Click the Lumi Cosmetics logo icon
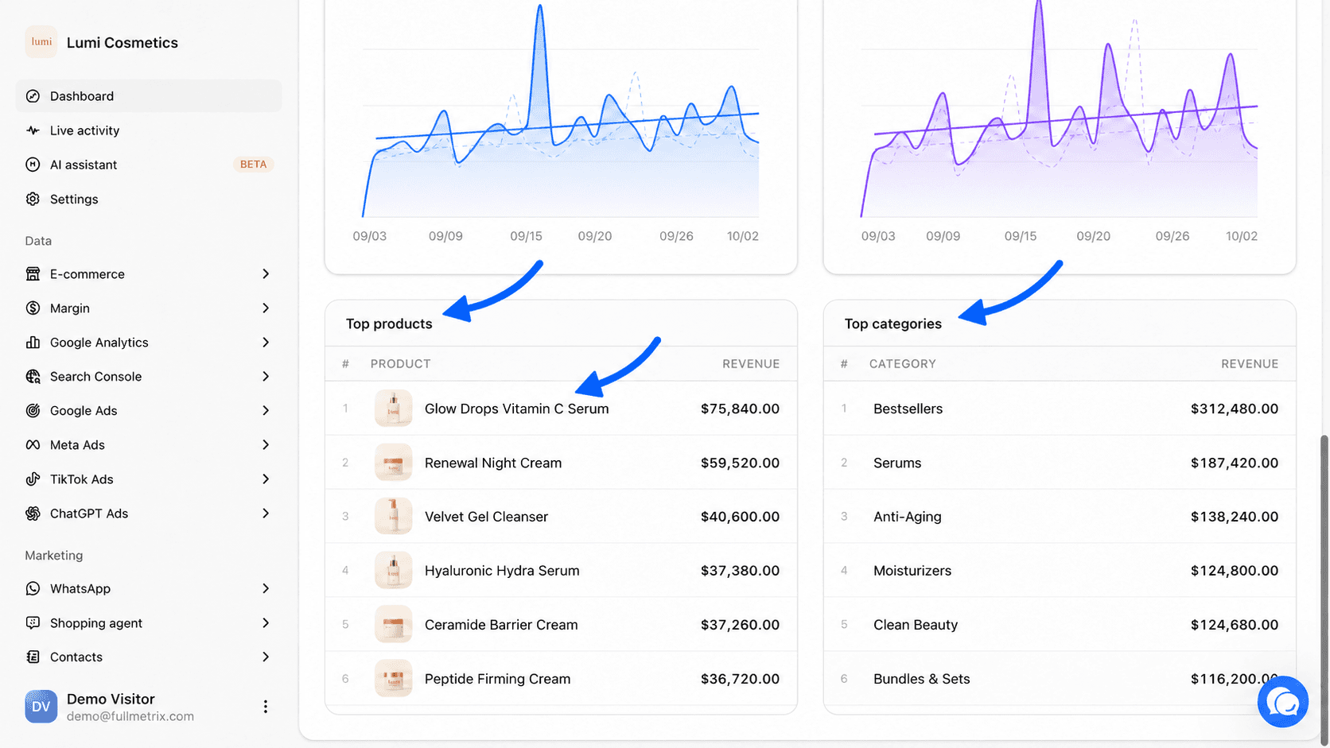 41,42
